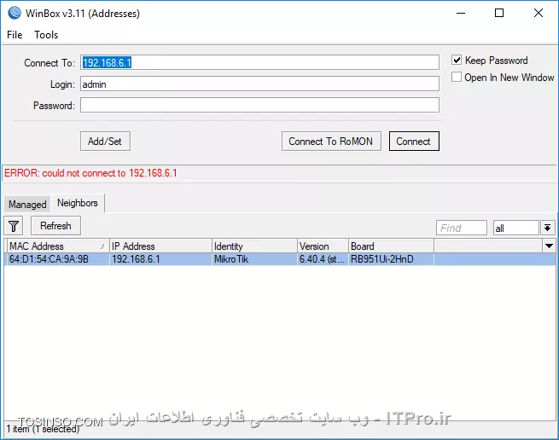This screenshot has height=440, width=559.
Task: Sort by MAC Address column header
Action: pos(58,246)
